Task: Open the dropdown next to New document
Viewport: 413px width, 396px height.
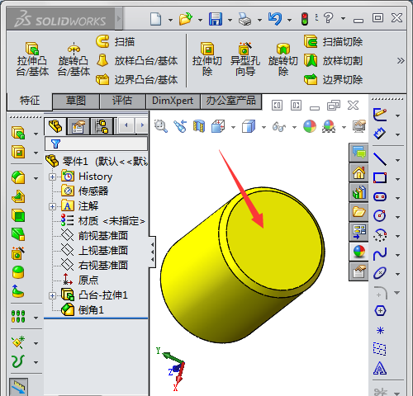Action: point(170,20)
